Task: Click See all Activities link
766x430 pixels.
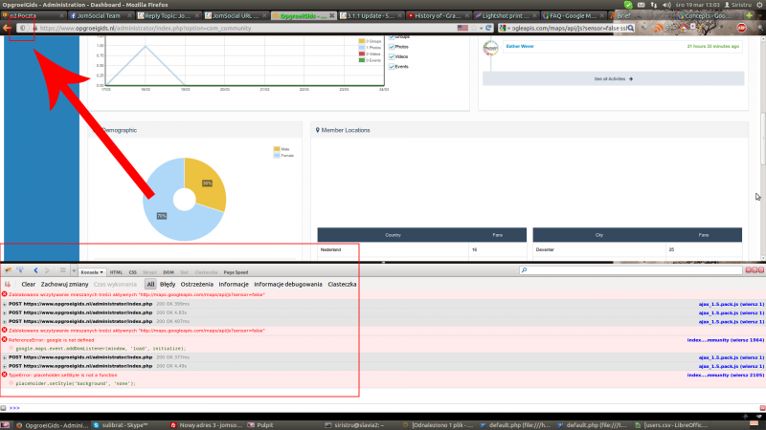Action: coord(613,79)
